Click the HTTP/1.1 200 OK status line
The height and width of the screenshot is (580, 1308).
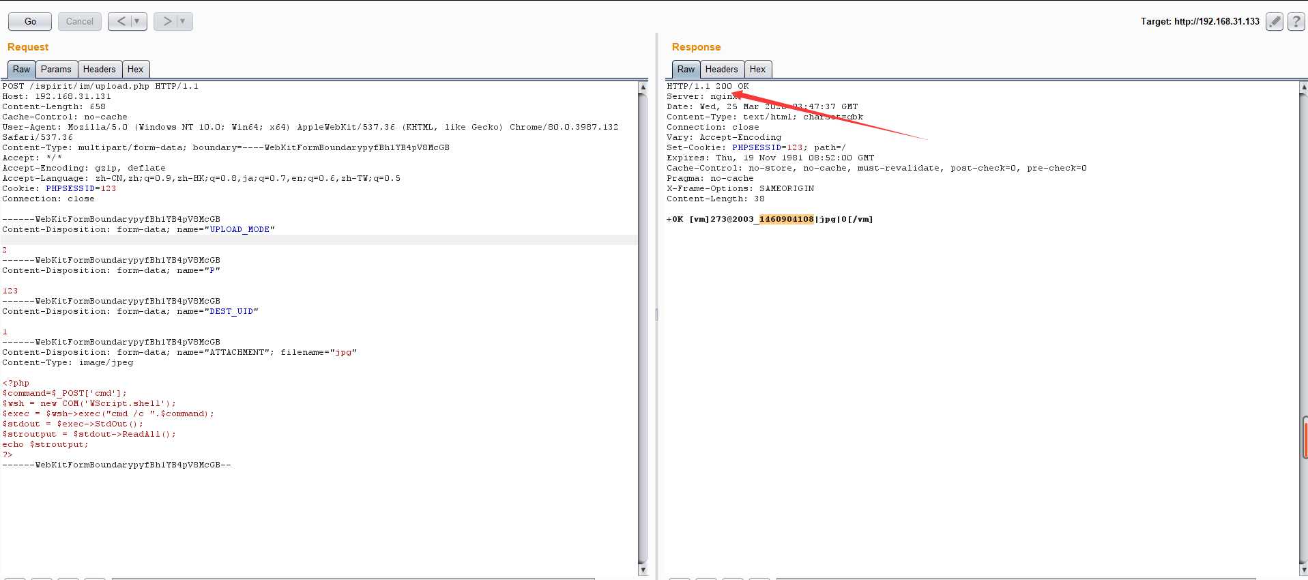pos(708,86)
